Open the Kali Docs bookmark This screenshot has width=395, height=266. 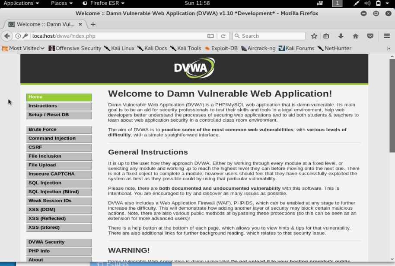coord(152,48)
